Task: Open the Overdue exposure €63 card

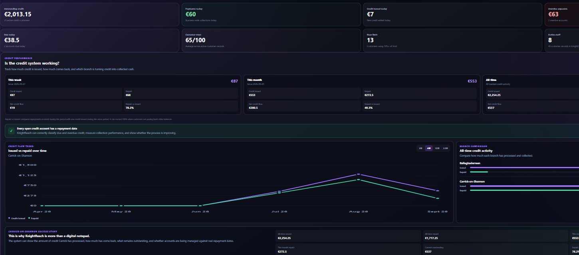Action: point(562,15)
